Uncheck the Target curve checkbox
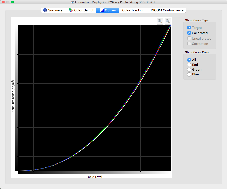 click(189, 28)
